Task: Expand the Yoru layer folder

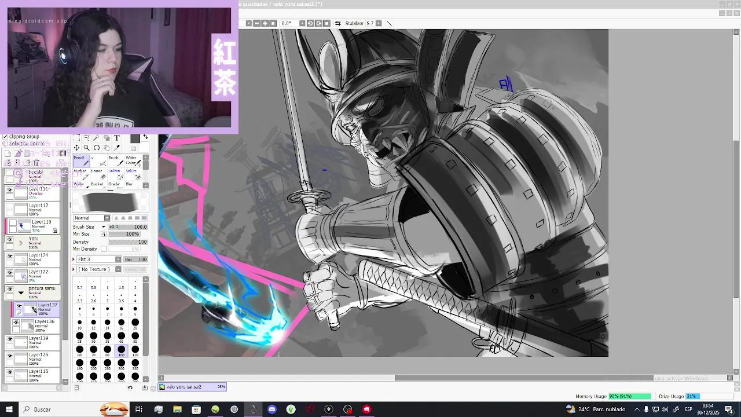Action: (21, 243)
